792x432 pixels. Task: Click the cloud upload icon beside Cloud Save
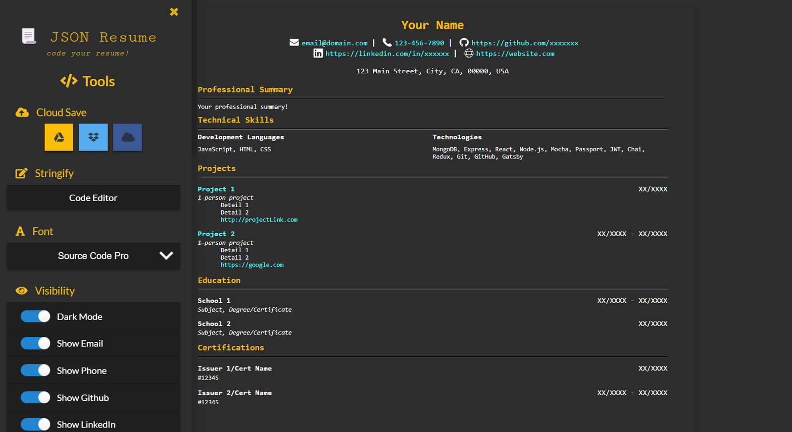tap(22, 112)
